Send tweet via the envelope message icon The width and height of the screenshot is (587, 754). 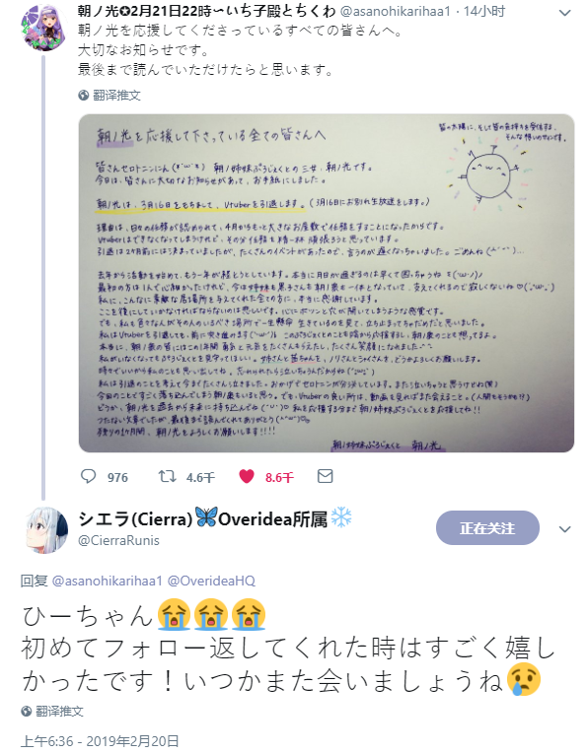(326, 476)
